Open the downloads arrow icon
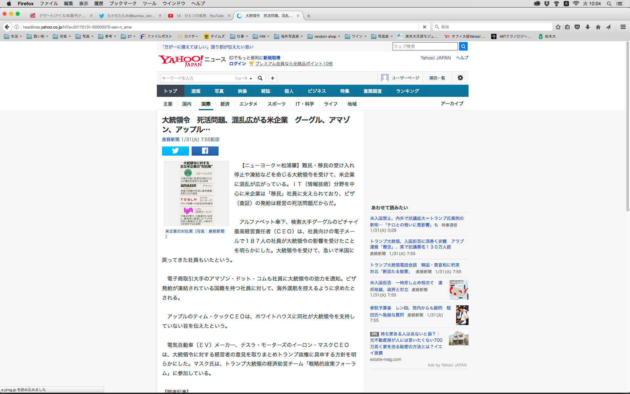This screenshot has height=394, width=630. (x=588, y=27)
